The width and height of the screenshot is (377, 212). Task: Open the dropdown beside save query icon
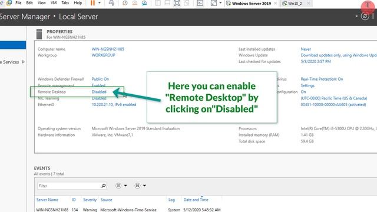pos(144,185)
